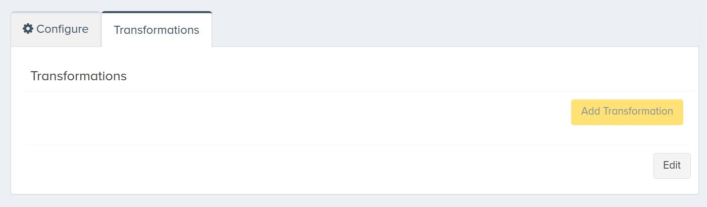Select the white active Transformations tab
The width and height of the screenshot is (707, 207).
pos(157,29)
